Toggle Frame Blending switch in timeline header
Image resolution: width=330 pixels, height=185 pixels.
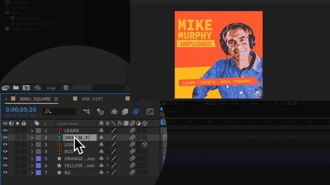click(125, 112)
